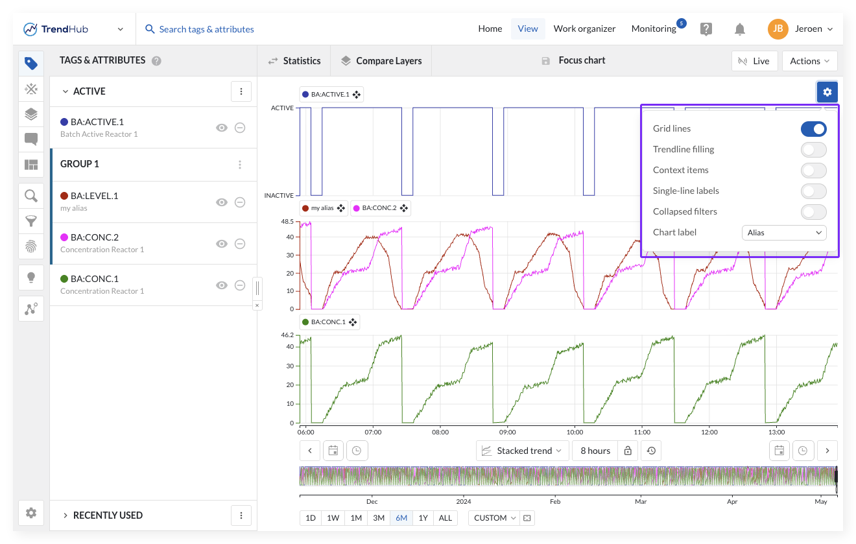Image resolution: width=856 pixels, height=544 pixels.
Task: Click the lock icon beside 8 hours
Action: (x=627, y=451)
